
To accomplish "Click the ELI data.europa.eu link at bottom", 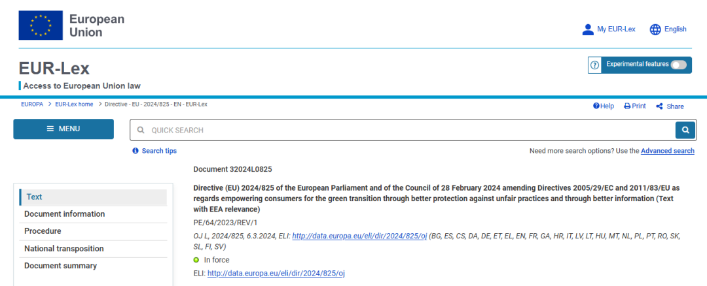I will coord(276,273).
